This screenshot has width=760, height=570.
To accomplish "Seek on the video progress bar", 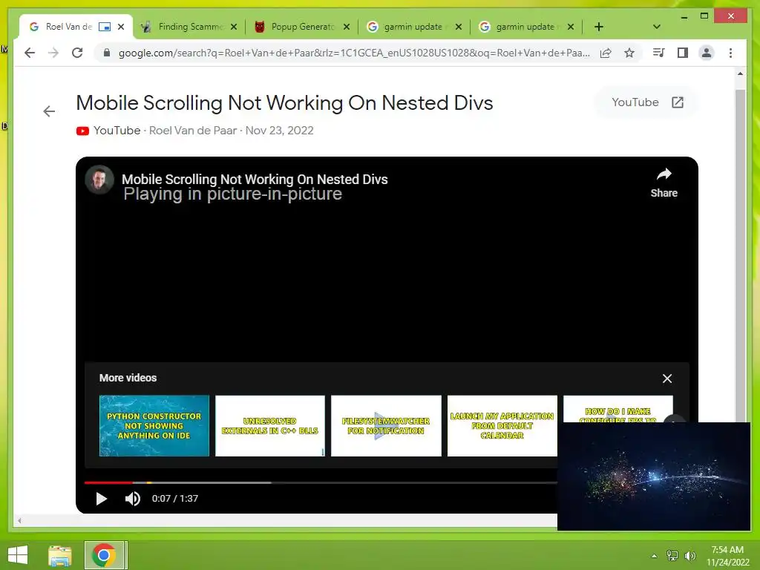I will pyautogui.click(x=321, y=482).
